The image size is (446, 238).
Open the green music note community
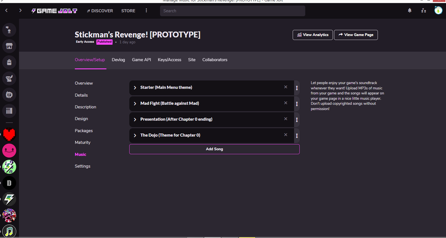point(9,231)
